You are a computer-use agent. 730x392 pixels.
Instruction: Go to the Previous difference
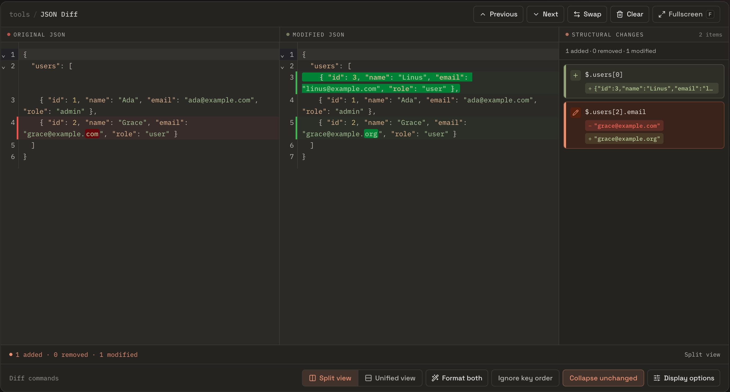[x=498, y=14]
